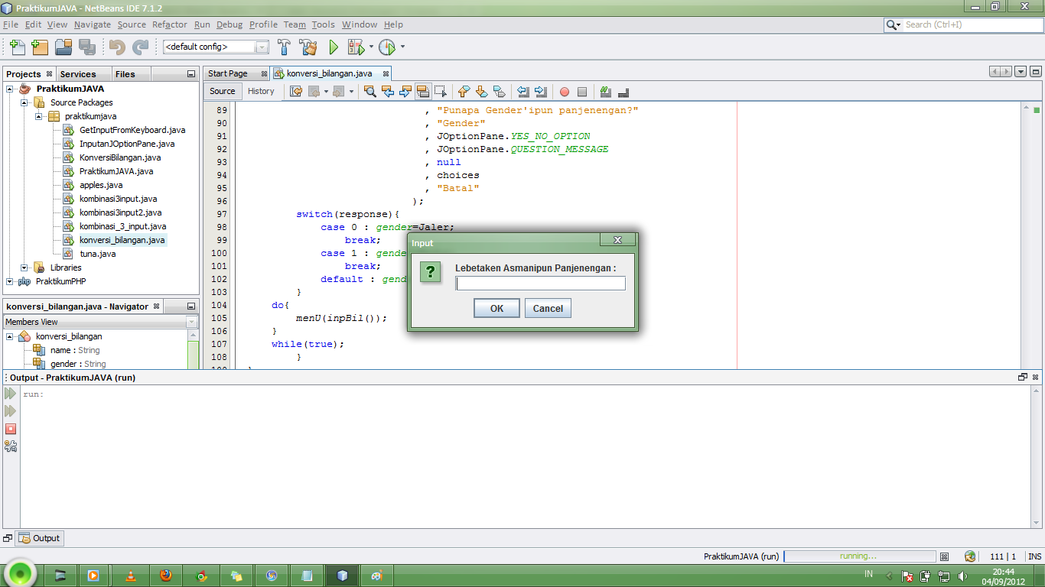Viewport: 1045px width, 587px height.
Task: Open the File menu
Action: click(11, 24)
